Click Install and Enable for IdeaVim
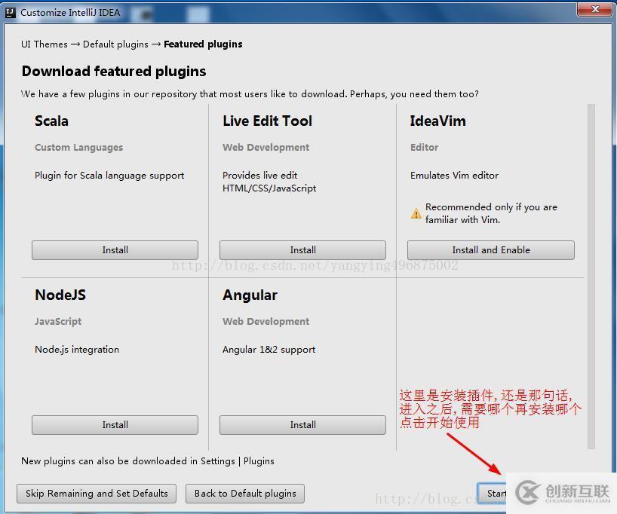The height and width of the screenshot is (514, 617). 491,250
